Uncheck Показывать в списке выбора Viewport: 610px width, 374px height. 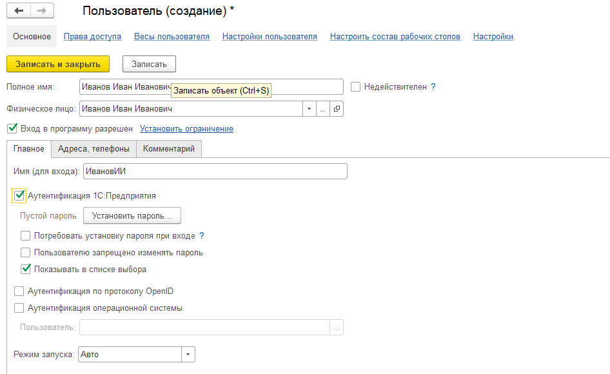point(26,269)
